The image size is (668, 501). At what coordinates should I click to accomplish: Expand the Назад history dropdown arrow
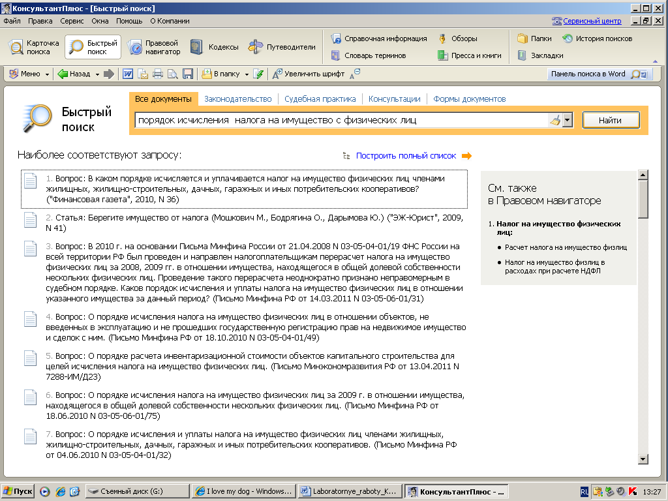97,74
